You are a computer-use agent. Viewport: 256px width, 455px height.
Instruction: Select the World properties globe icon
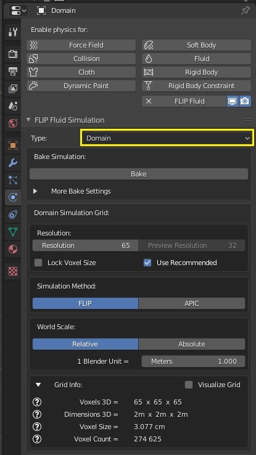click(13, 123)
